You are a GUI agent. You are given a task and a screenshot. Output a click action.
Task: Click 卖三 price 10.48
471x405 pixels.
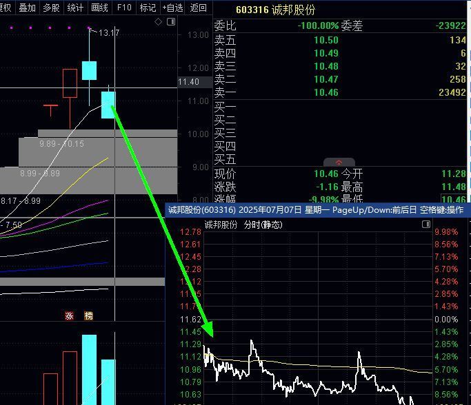[x=326, y=66]
